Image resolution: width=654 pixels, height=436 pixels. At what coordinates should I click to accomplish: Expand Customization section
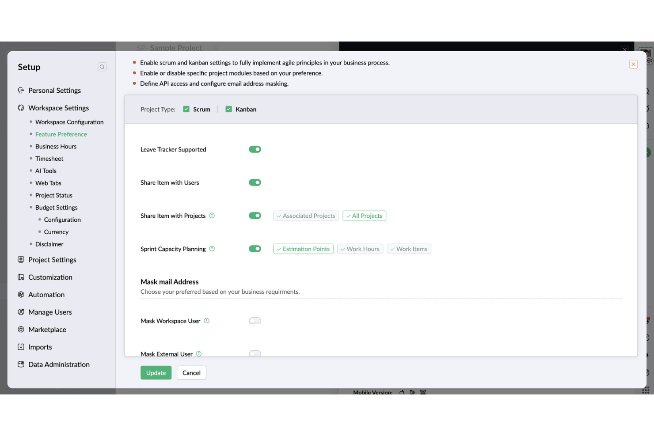(50, 277)
